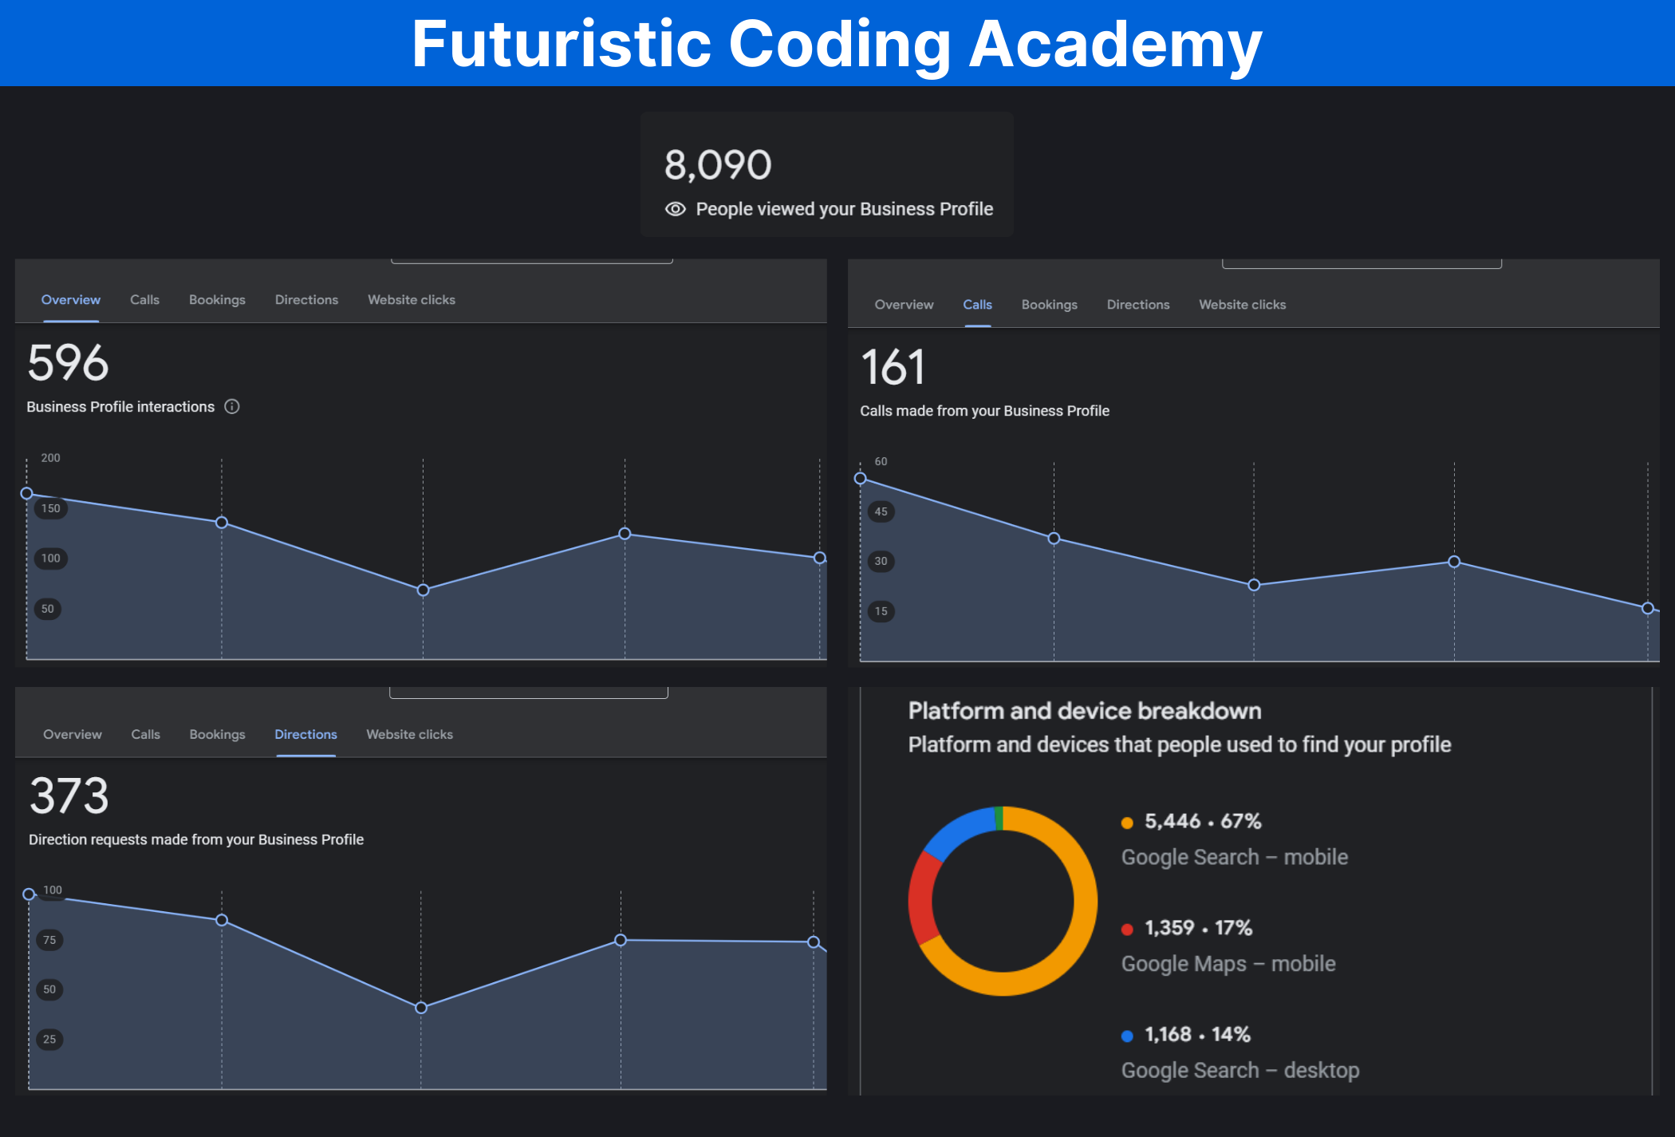Click the 8,090 profile views card
The image size is (1675, 1137).
pyautogui.click(x=826, y=174)
